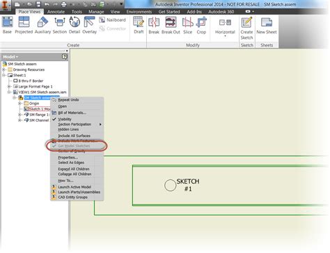Open Bill of Materials from context menu
The width and height of the screenshot is (330, 253).
(72, 113)
